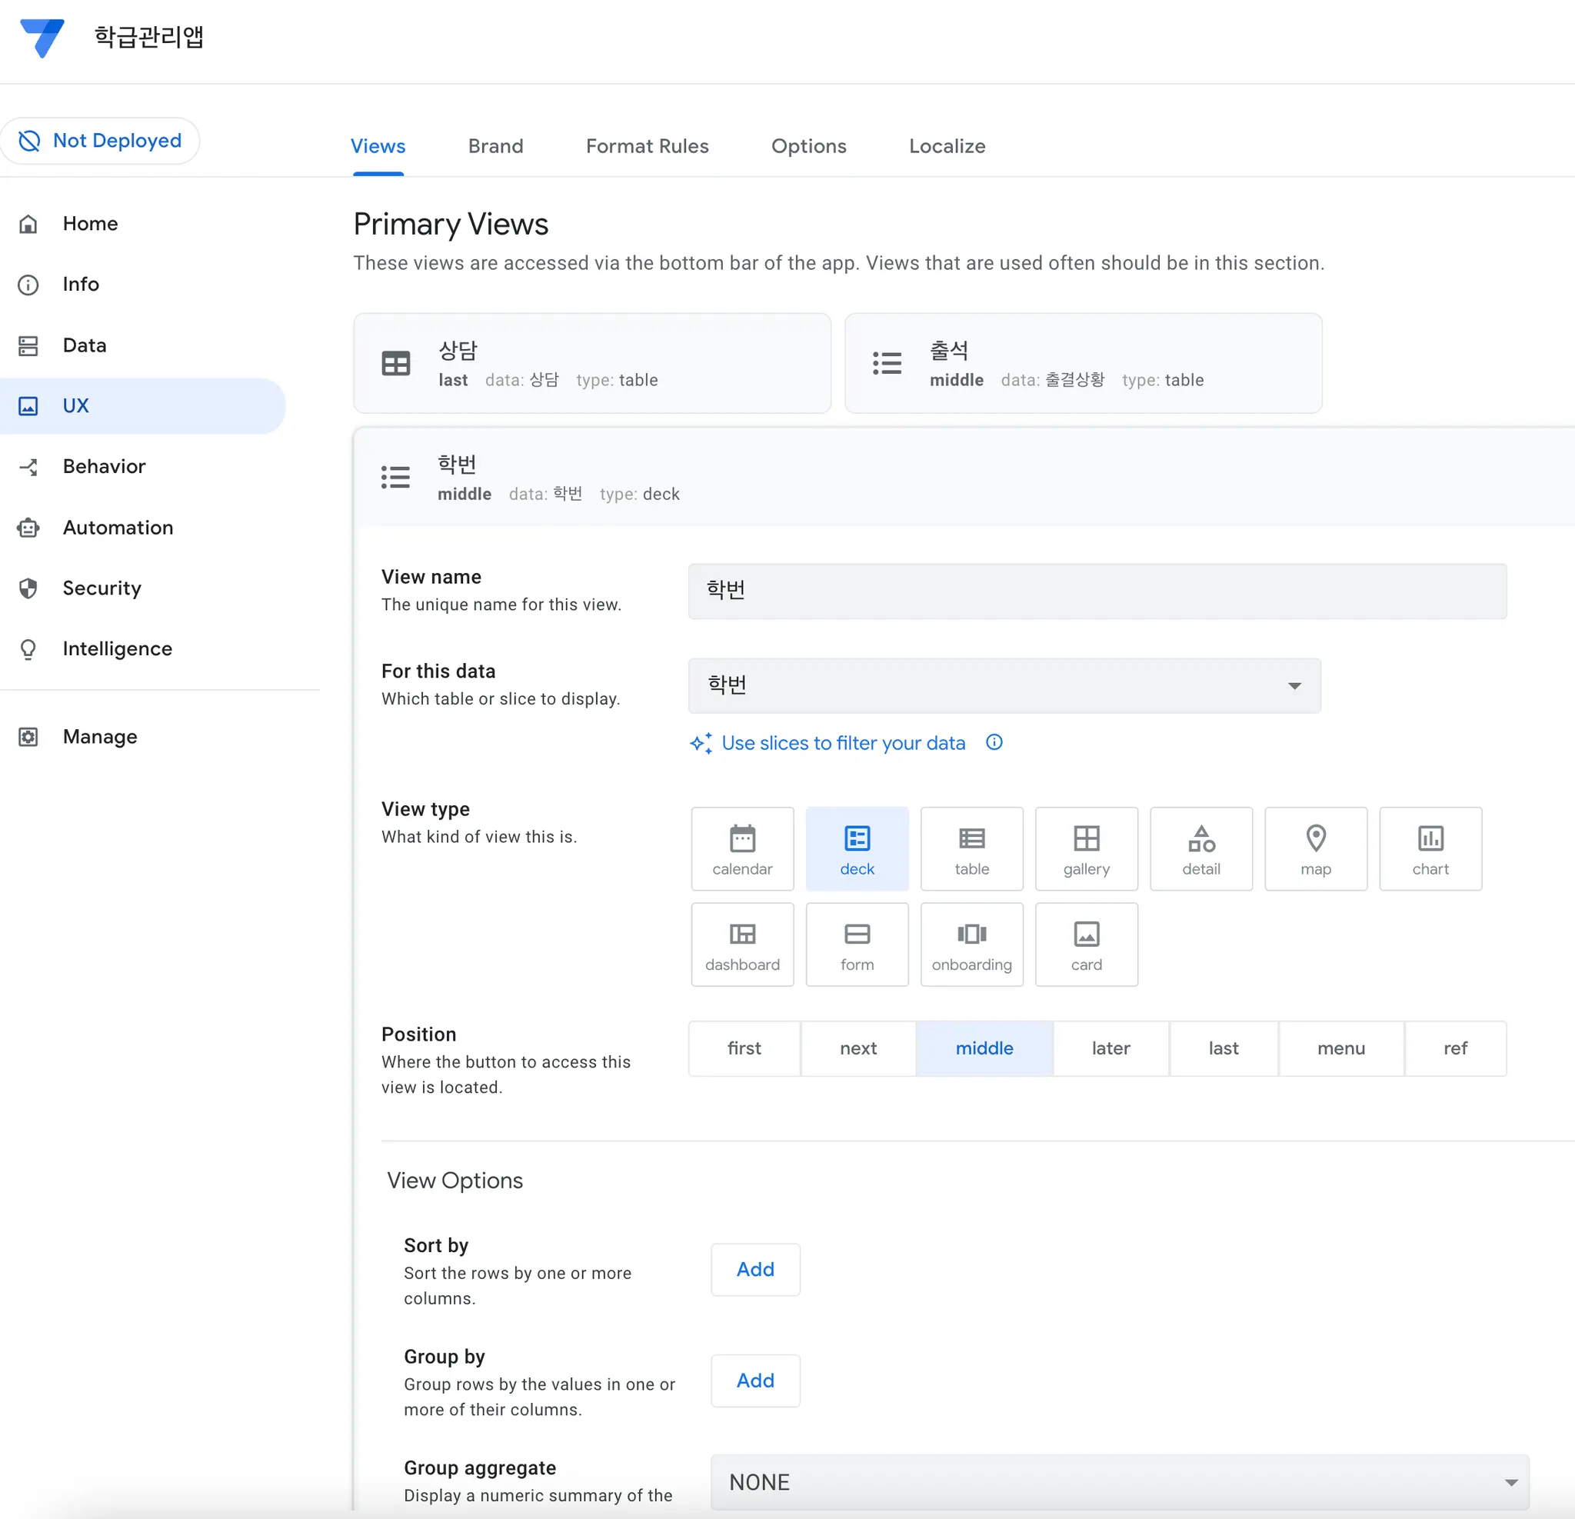This screenshot has width=1575, height=1519.
Task: Click Use slices to filter your data
Action: pyautogui.click(x=842, y=743)
